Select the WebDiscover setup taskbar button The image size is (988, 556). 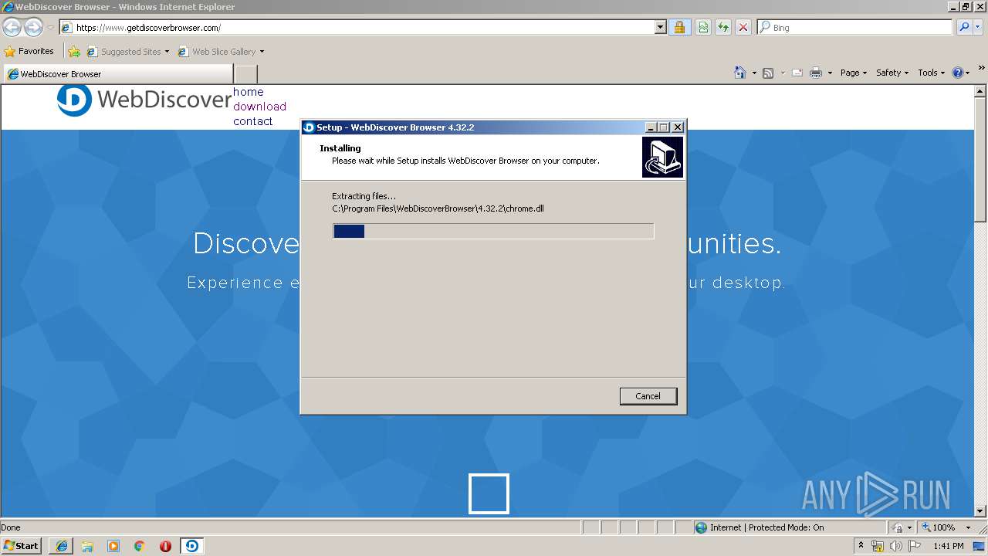click(x=191, y=546)
